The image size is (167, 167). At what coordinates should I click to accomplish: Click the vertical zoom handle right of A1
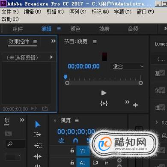(x=119, y=161)
